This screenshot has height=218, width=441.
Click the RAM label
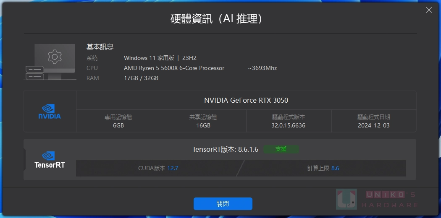coord(92,78)
